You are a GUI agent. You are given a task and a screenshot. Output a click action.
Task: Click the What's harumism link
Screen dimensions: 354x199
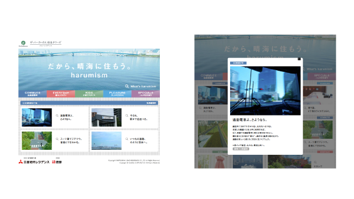coord(143,86)
